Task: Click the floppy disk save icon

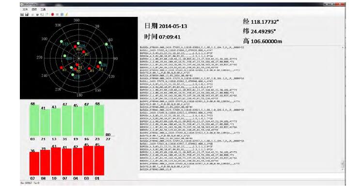Action: click(27, 14)
